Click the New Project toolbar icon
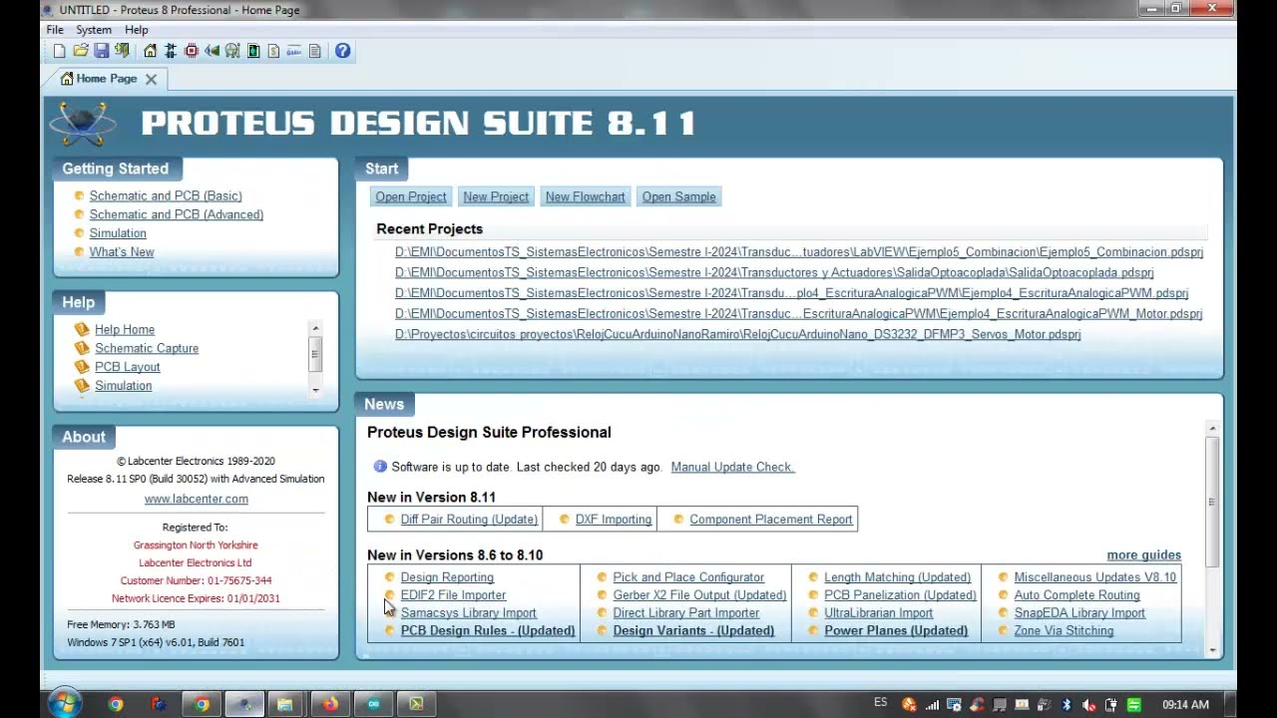Image resolution: width=1277 pixels, height=718 pixels. tap(59, 51)
